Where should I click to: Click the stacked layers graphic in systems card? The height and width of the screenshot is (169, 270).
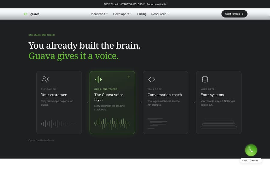tap(219, 123)
